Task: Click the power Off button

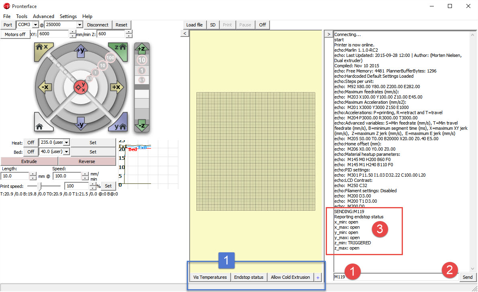Action: (262, 25)
